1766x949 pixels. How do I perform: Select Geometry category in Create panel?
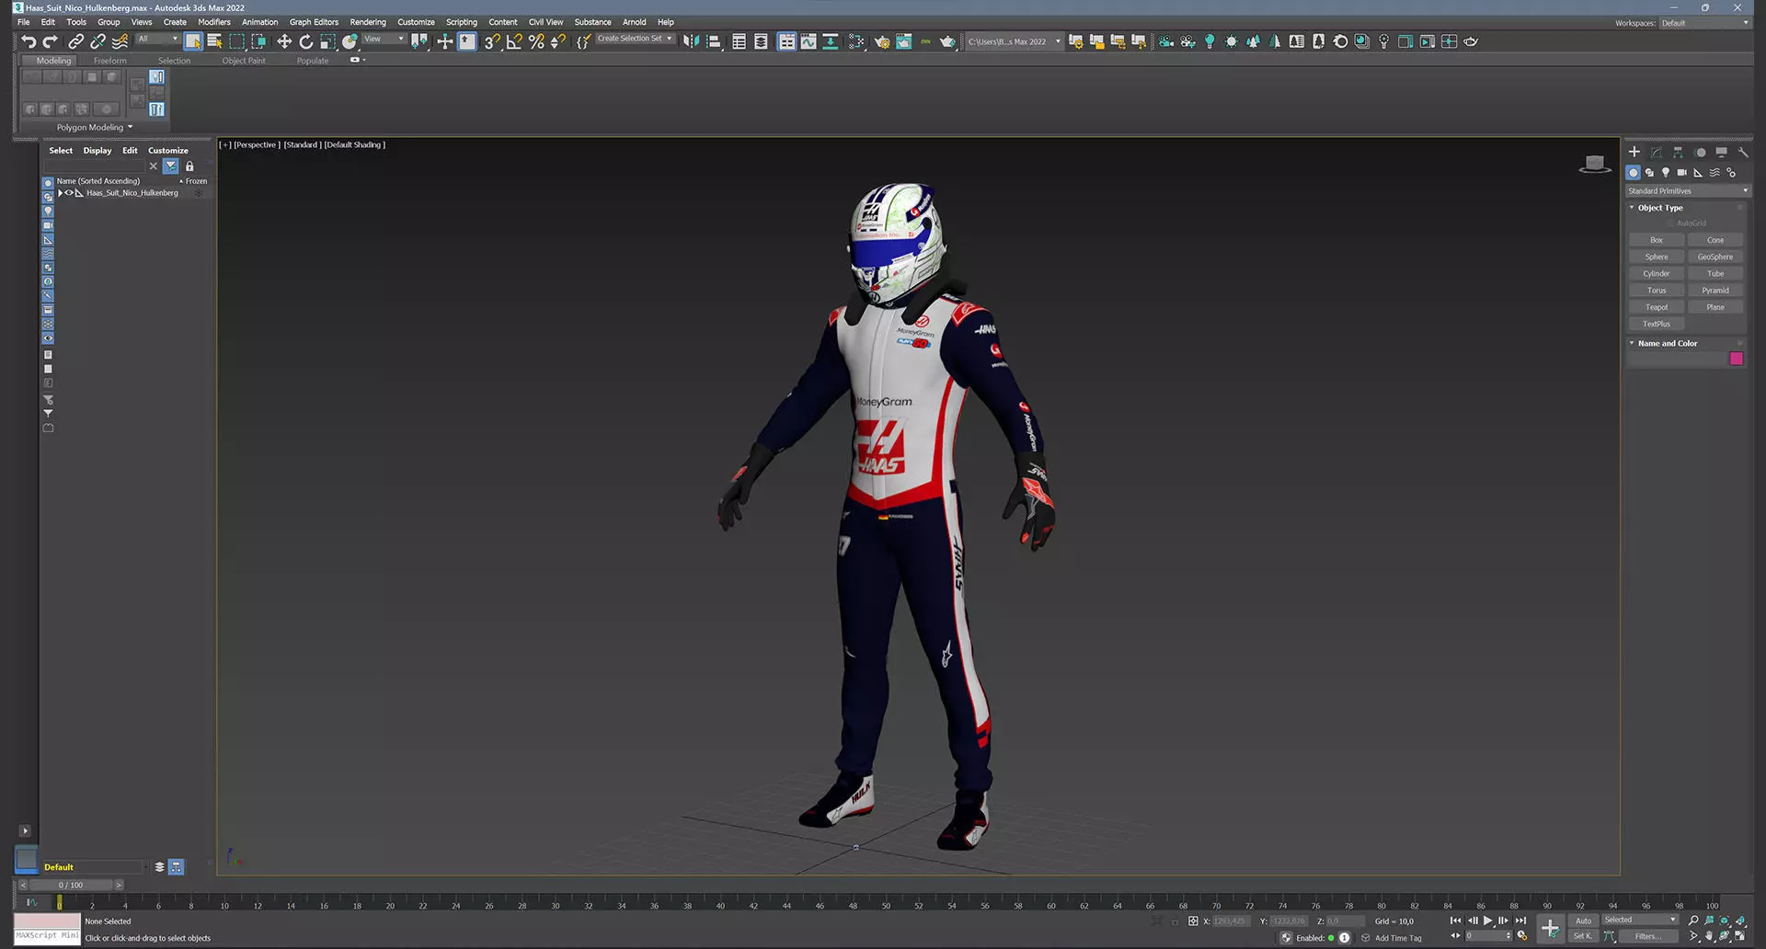pos(1633,172)
